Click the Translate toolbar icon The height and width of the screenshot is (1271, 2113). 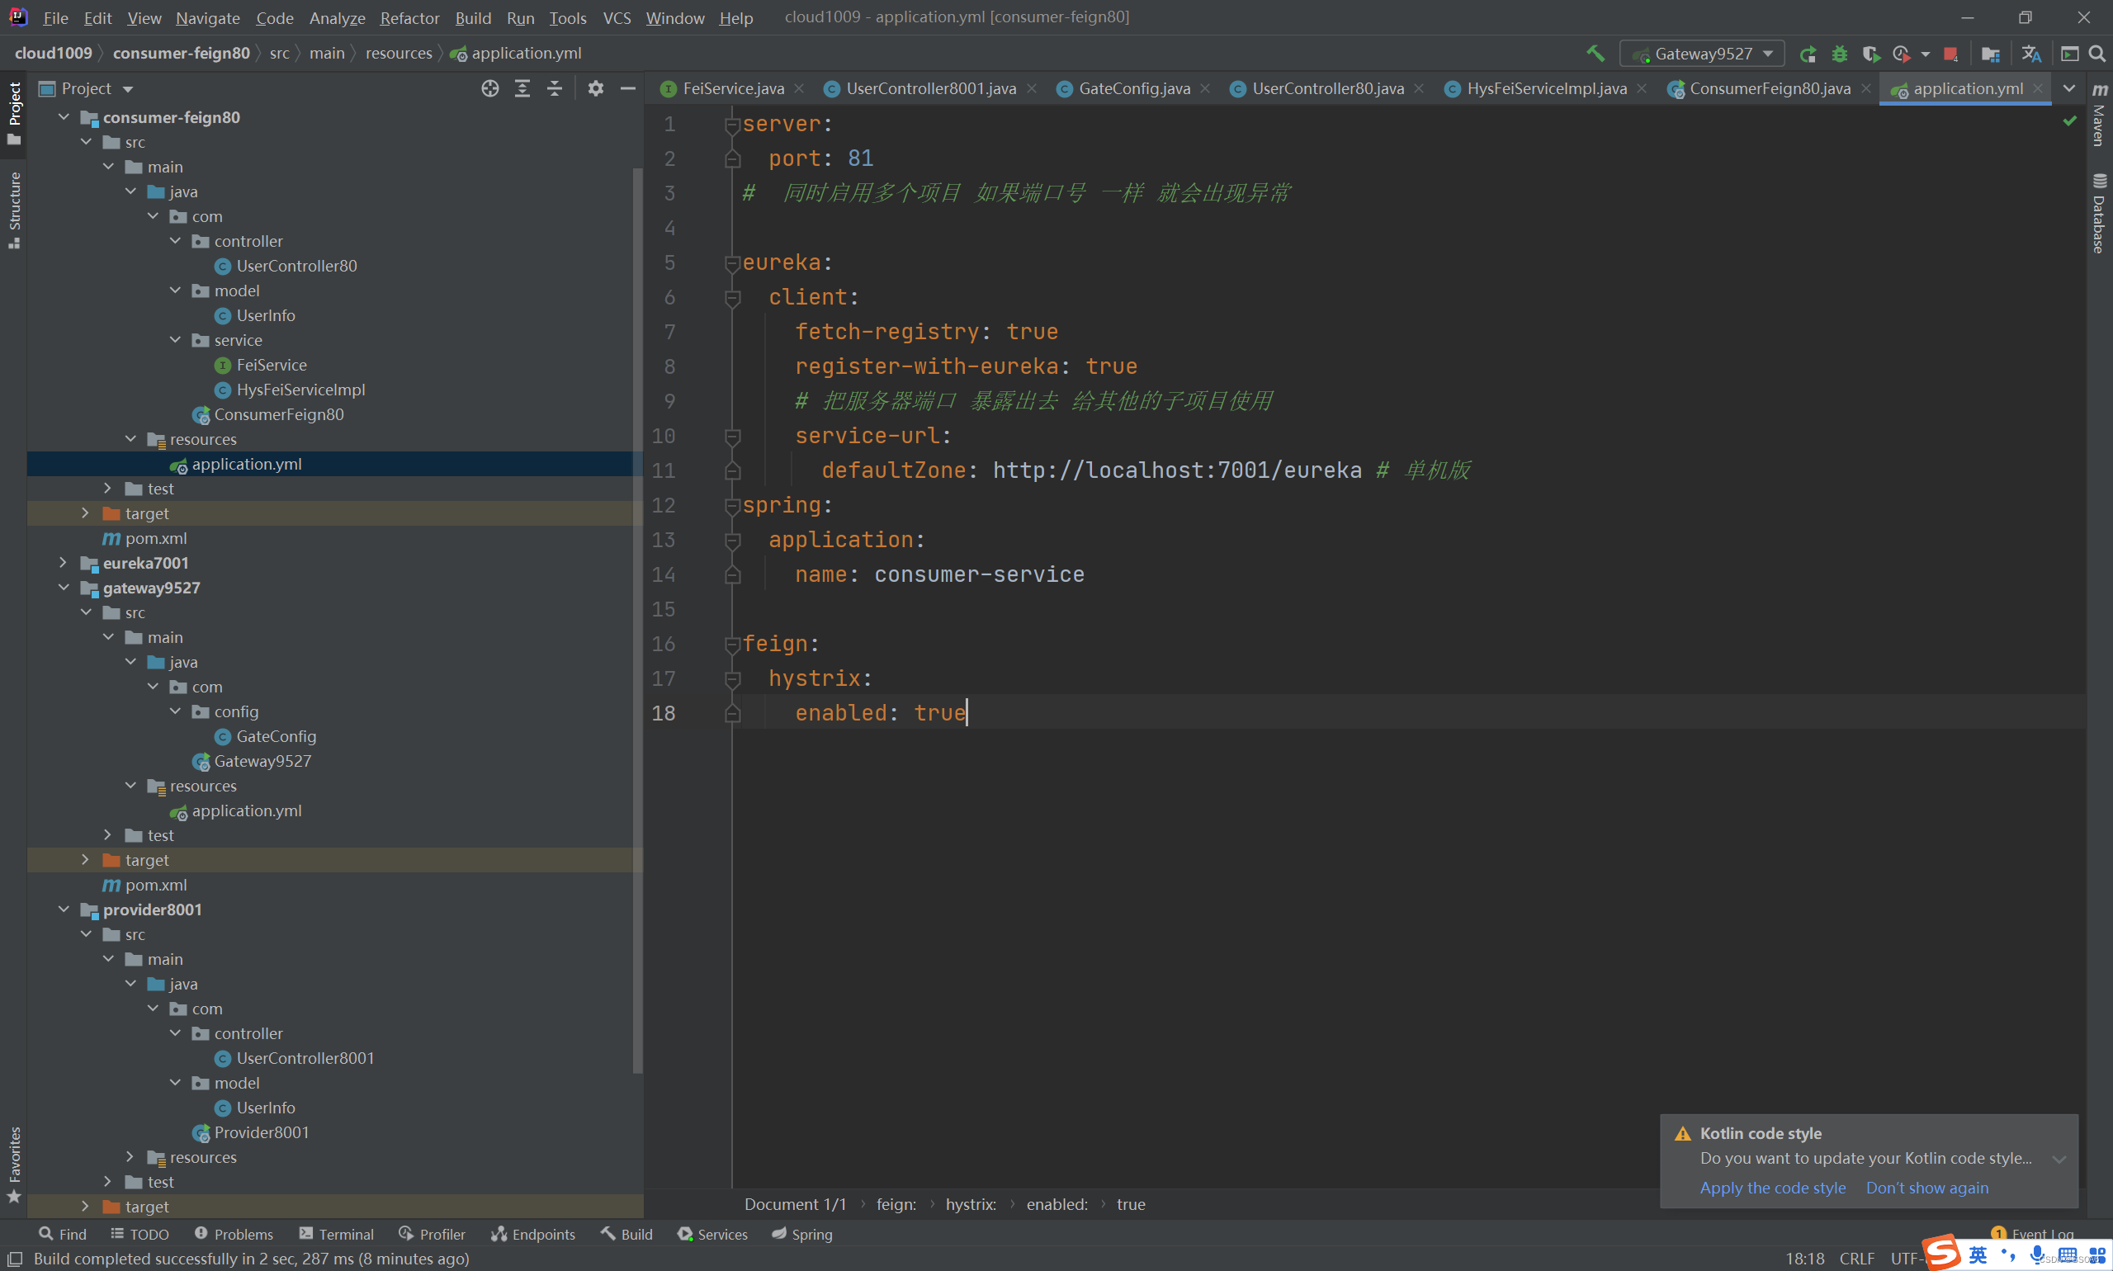[2030, 54]
